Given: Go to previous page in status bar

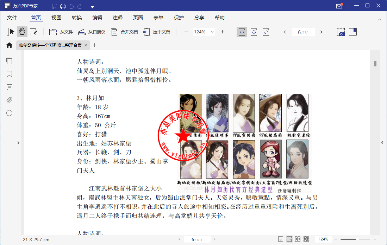Looking at the screenshot, I should [180, 239].
